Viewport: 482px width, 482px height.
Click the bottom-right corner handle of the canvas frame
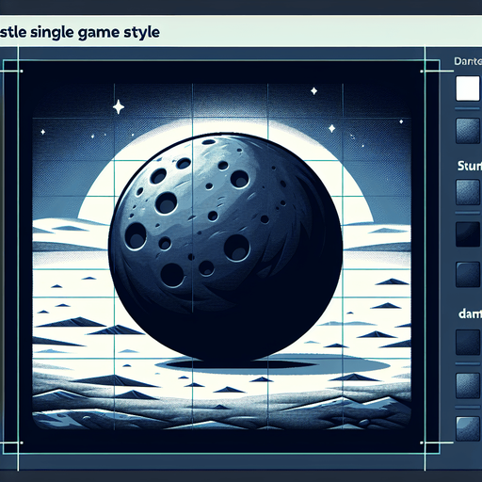422,442
